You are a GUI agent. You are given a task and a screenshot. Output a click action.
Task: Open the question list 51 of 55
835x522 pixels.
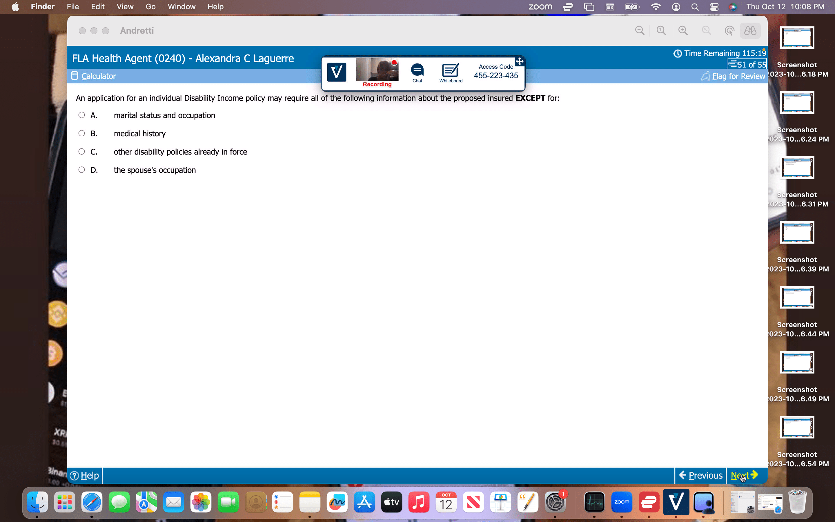(747, 65)
